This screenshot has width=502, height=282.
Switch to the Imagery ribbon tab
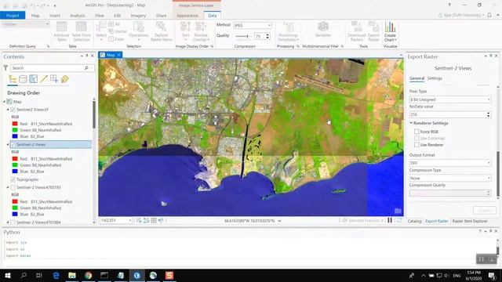pos(138,16)
